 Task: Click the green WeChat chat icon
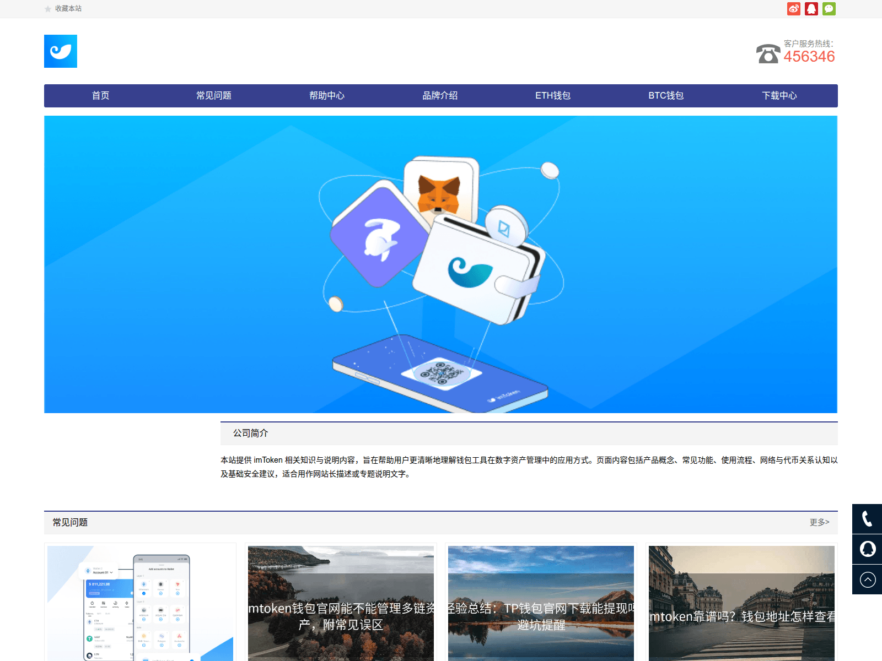coord(829,9)
